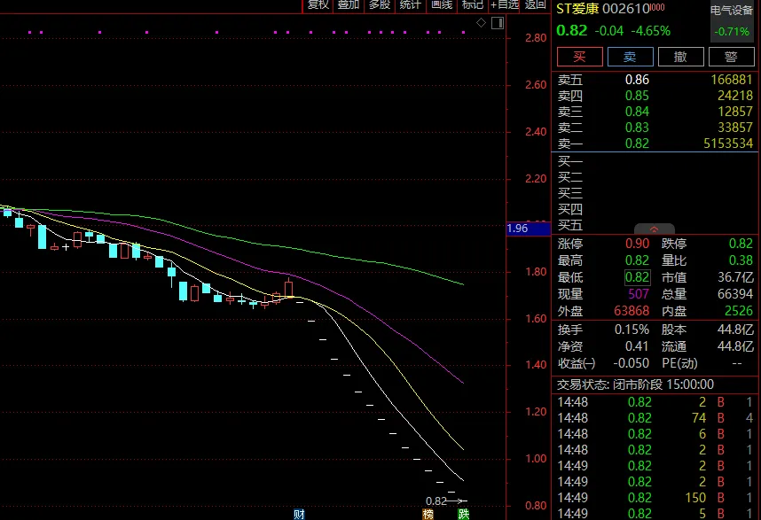Select the 画线 drawing tool
The height and width of the screenshot is (520, 761).
tap(441, 4)
